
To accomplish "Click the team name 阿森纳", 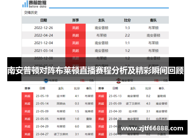I will tap(61, 104).
